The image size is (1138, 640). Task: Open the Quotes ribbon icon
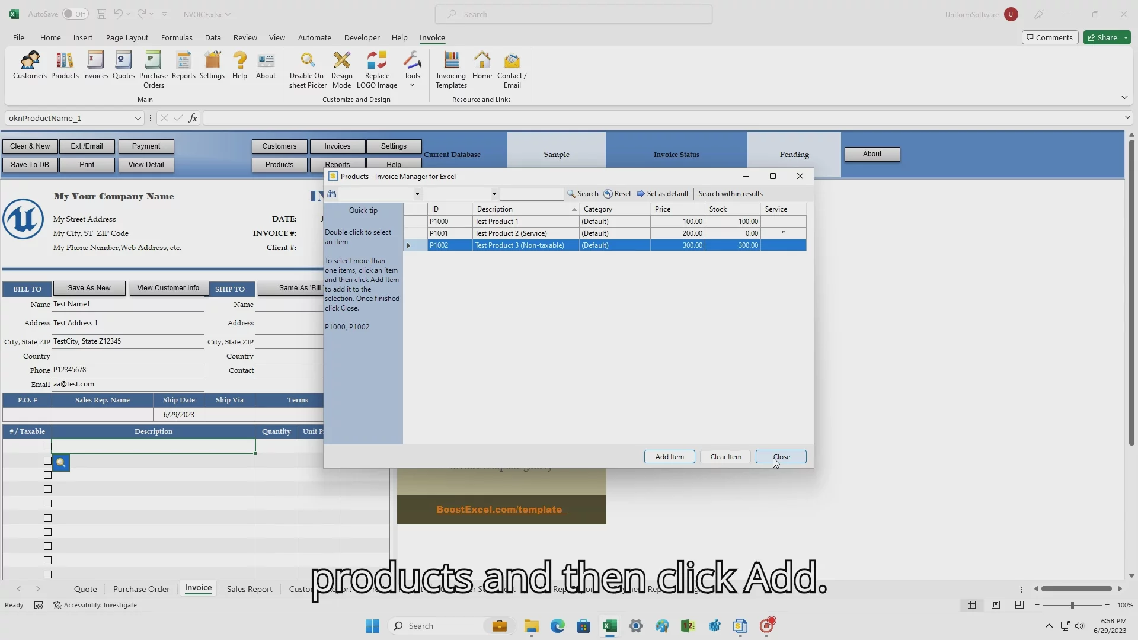point(123,65)
